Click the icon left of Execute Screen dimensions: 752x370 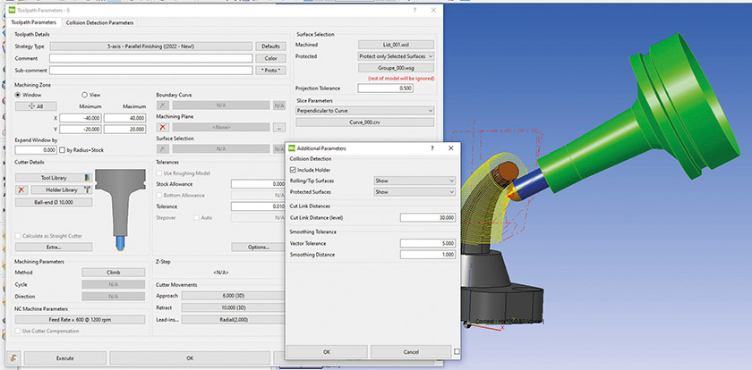point(12,357)
